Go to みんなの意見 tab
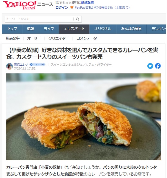Image resolution: width=167 pixels, height=178 pixels. click(131, 29)
